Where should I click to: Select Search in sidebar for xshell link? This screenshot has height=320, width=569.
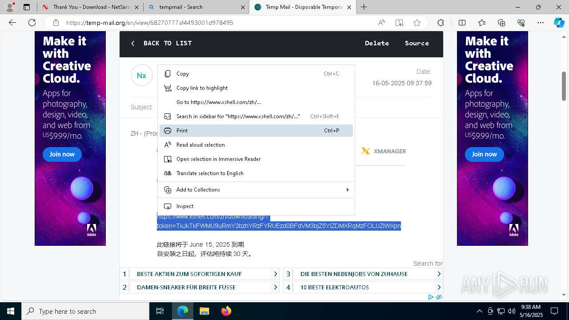click(256, 116)
